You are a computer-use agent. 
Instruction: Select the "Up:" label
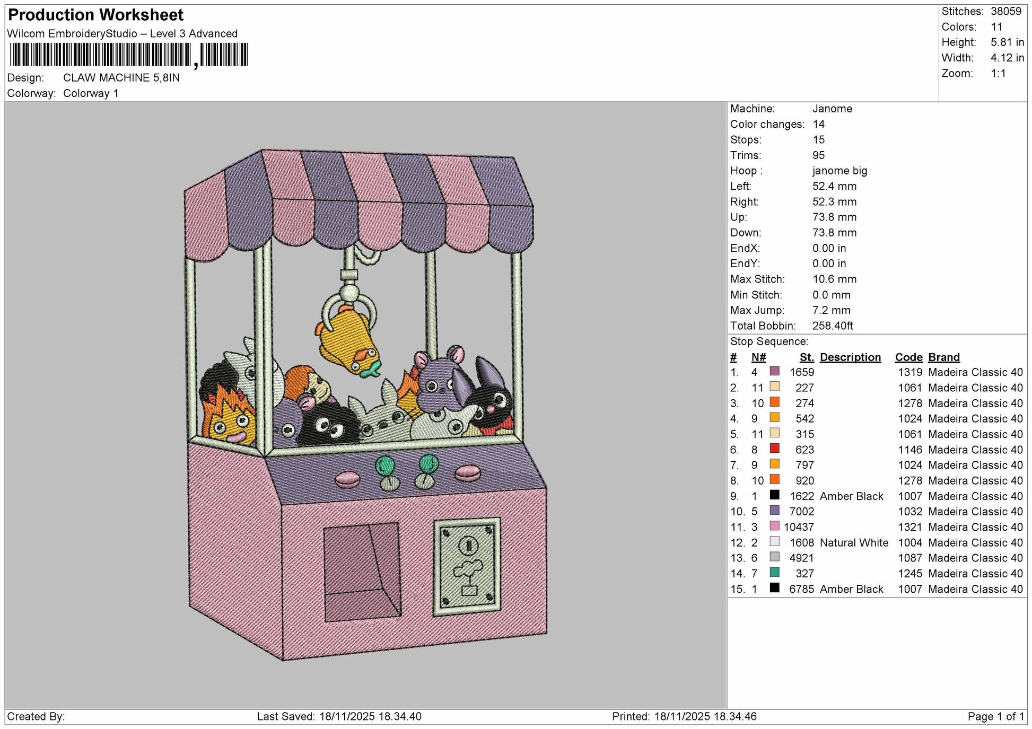[x=739, y=217]
